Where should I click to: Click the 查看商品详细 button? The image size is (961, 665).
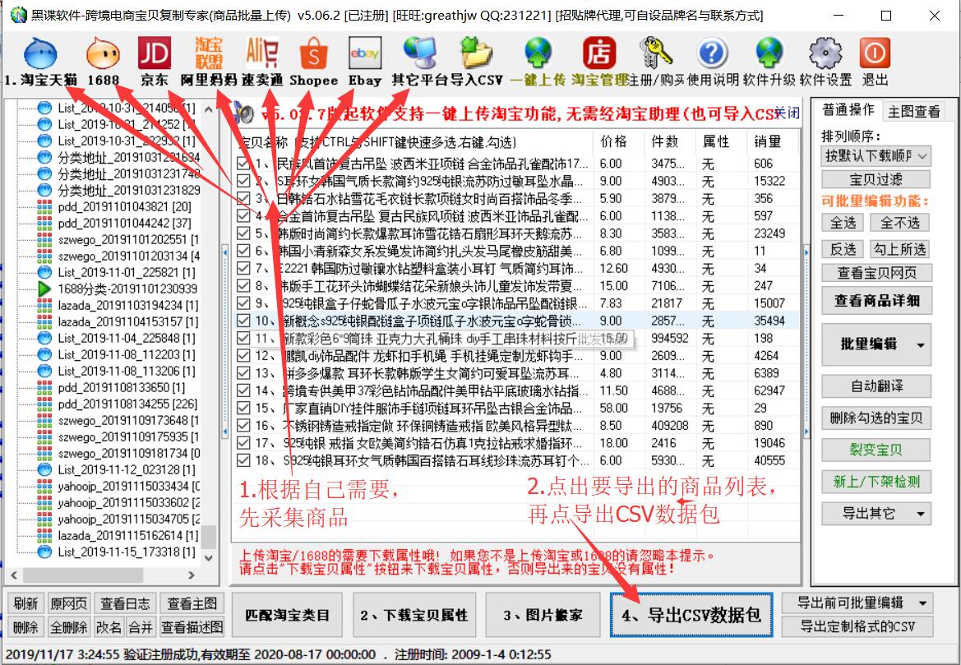[x=876, y=300]
